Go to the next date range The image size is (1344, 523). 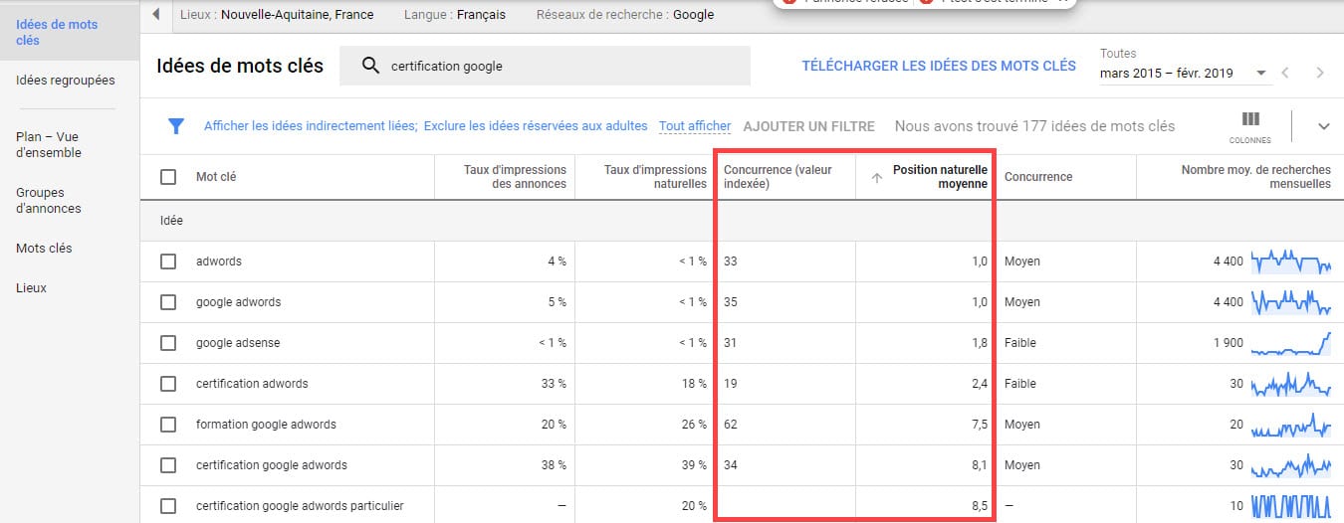pos(1320,73)
